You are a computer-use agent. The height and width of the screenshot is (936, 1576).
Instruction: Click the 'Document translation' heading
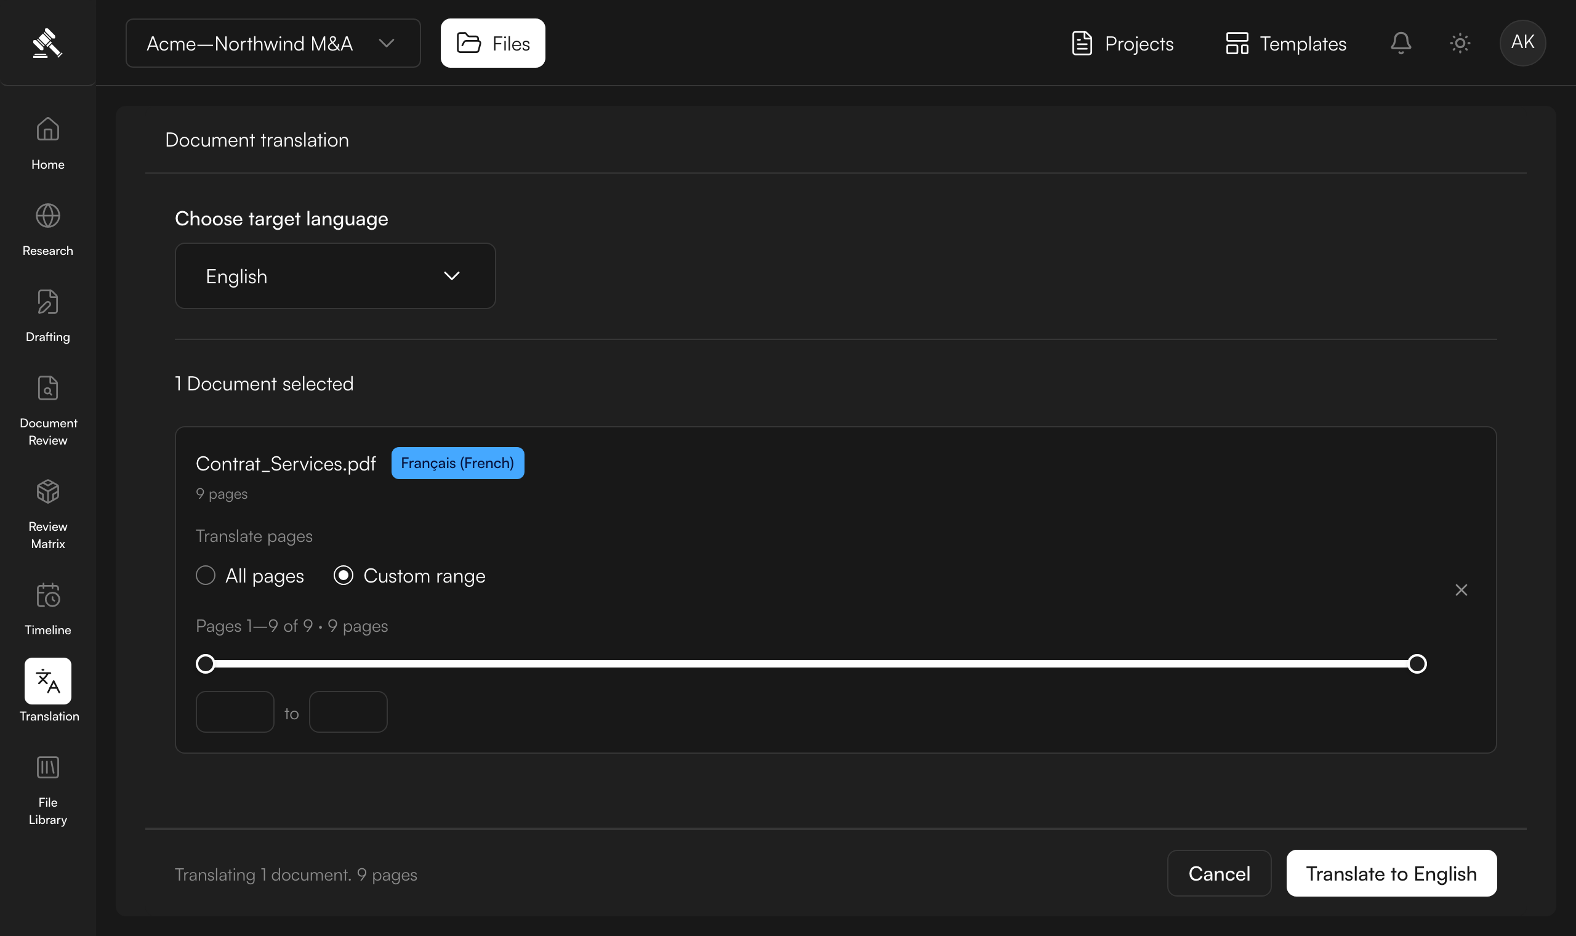[257, 139]
